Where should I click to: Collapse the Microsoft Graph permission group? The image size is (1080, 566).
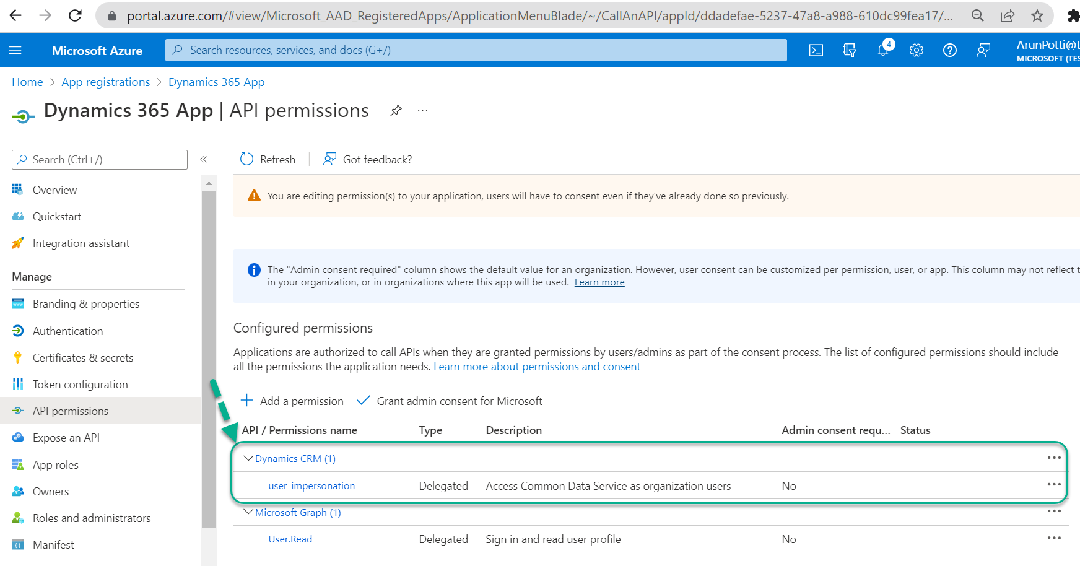(x=248, y=512)
